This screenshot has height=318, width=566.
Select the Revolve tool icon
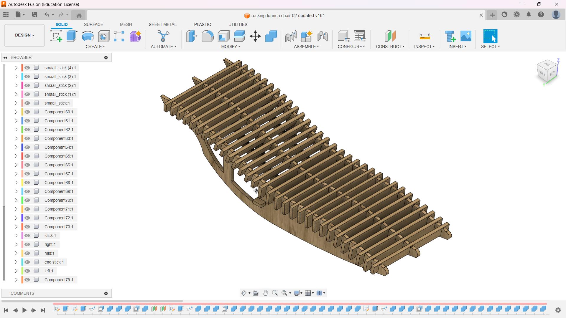[88, 36]
